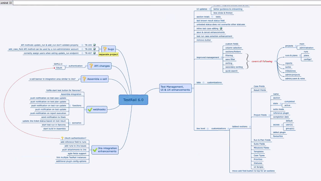Open the globe hyperlink next to TR-205
The image size is (321, 181).
point(94,45)
